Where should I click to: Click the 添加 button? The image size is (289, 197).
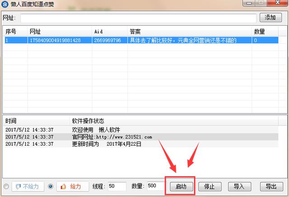coord(270,18)
